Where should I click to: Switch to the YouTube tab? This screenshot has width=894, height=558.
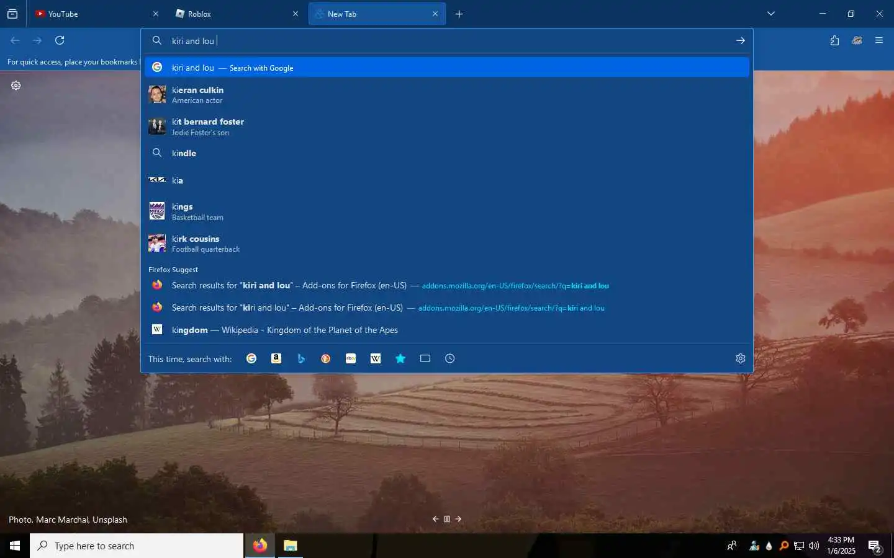[x=97, y=14]
